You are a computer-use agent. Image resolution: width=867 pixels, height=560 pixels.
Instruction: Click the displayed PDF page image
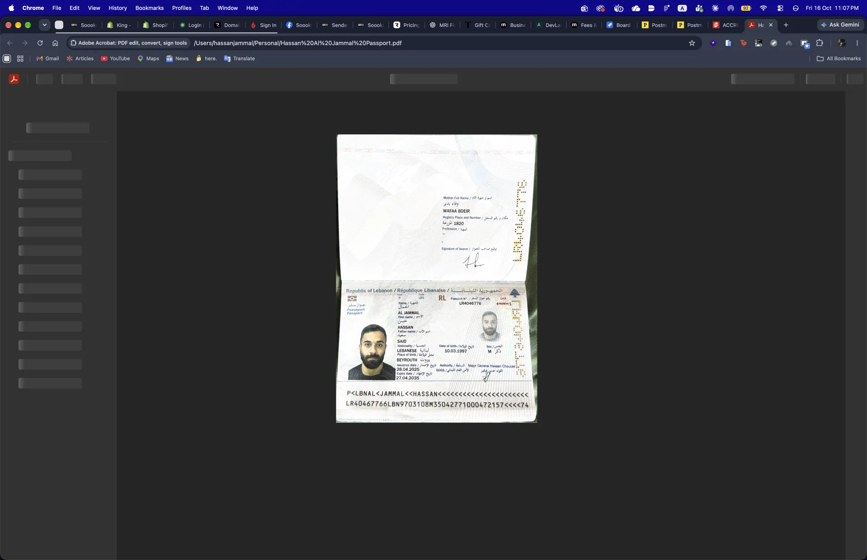[x=437, y=278]
